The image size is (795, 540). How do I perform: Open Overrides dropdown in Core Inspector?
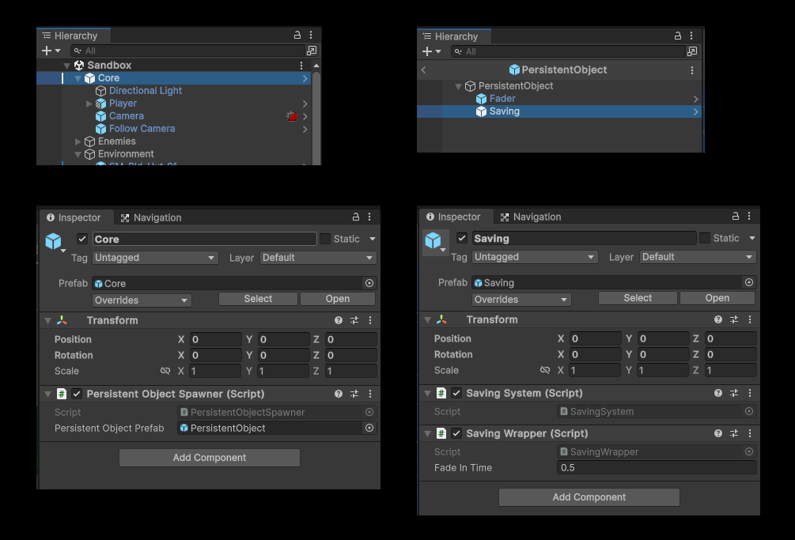pos(142,300)
